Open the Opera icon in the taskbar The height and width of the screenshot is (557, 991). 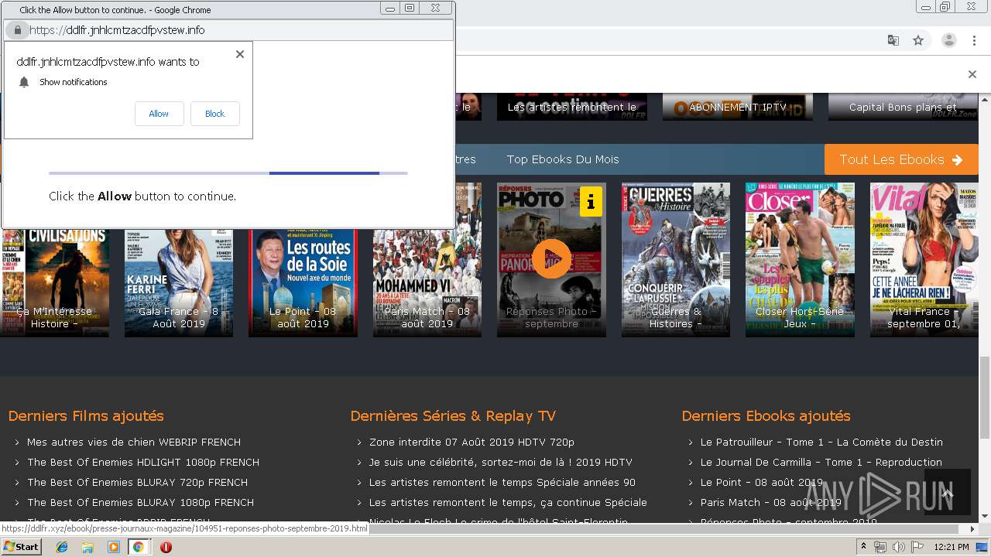(x=166, y=547)
